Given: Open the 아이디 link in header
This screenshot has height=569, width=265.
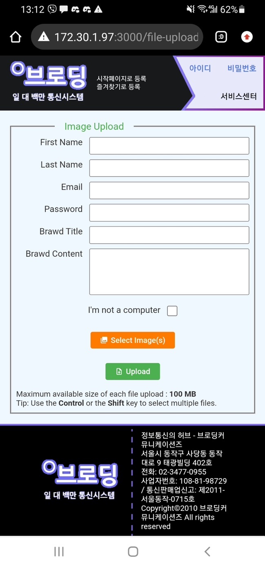Looking at the screenshot, I should [200, 68].
